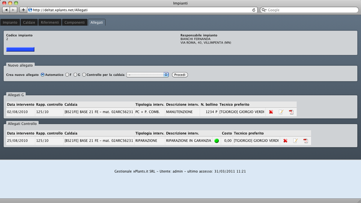This screenshot has height=203, width=361.
Task: Click the Data intervento header in Allegati G
Action: click(20, 104)
